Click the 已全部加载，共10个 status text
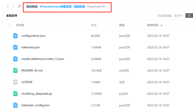The height and width of the screenshot is (112, 193). [x=170, y=16]
